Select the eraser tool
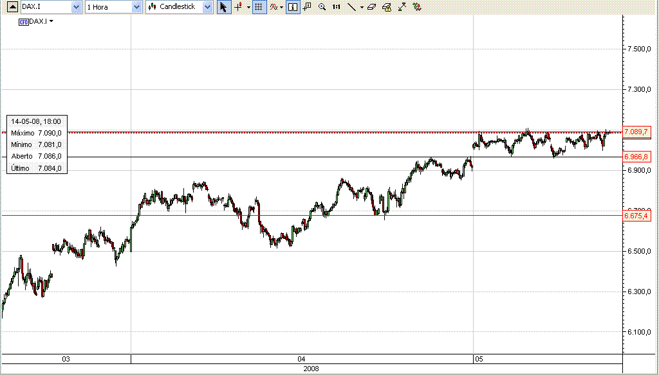 coord(371,6)
